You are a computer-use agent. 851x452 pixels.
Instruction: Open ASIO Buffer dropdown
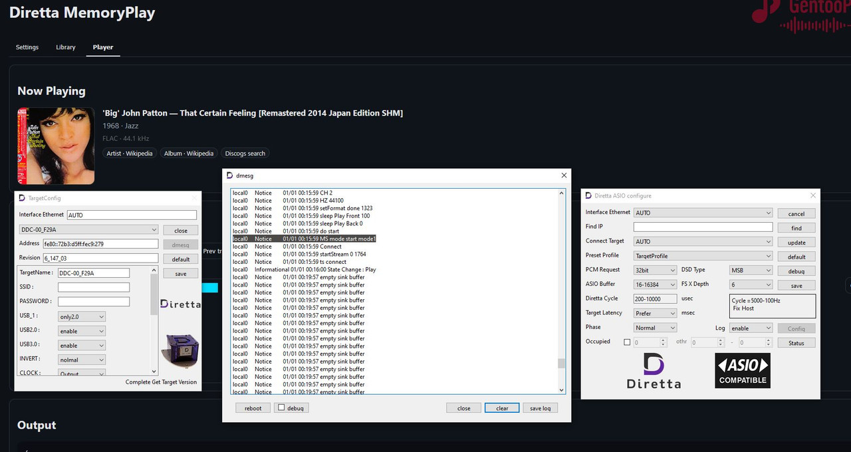pos(656,284)
